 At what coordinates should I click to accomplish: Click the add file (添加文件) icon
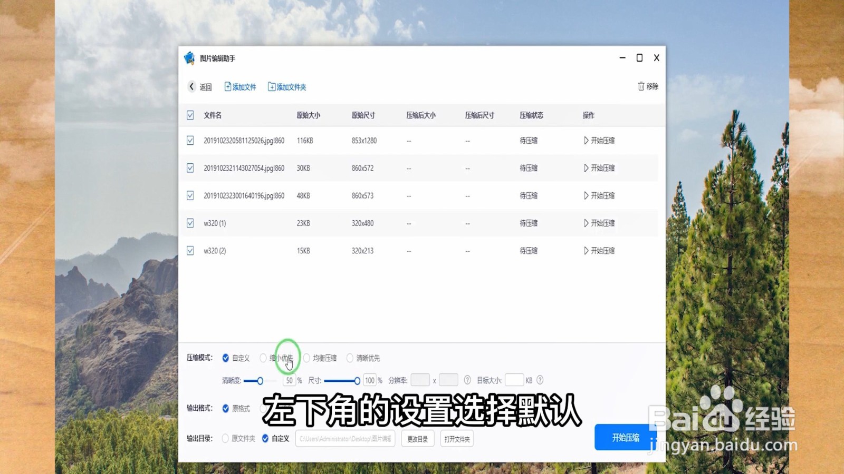(227, 86)
